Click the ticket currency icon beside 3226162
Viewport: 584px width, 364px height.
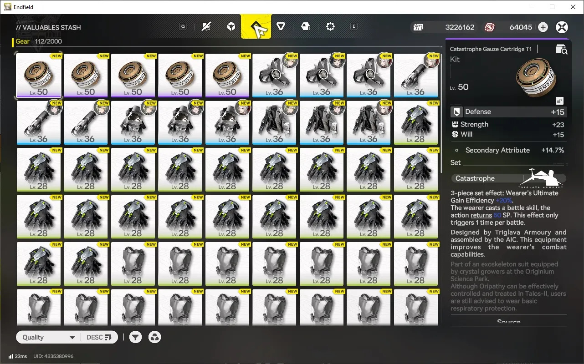(418, 27)
